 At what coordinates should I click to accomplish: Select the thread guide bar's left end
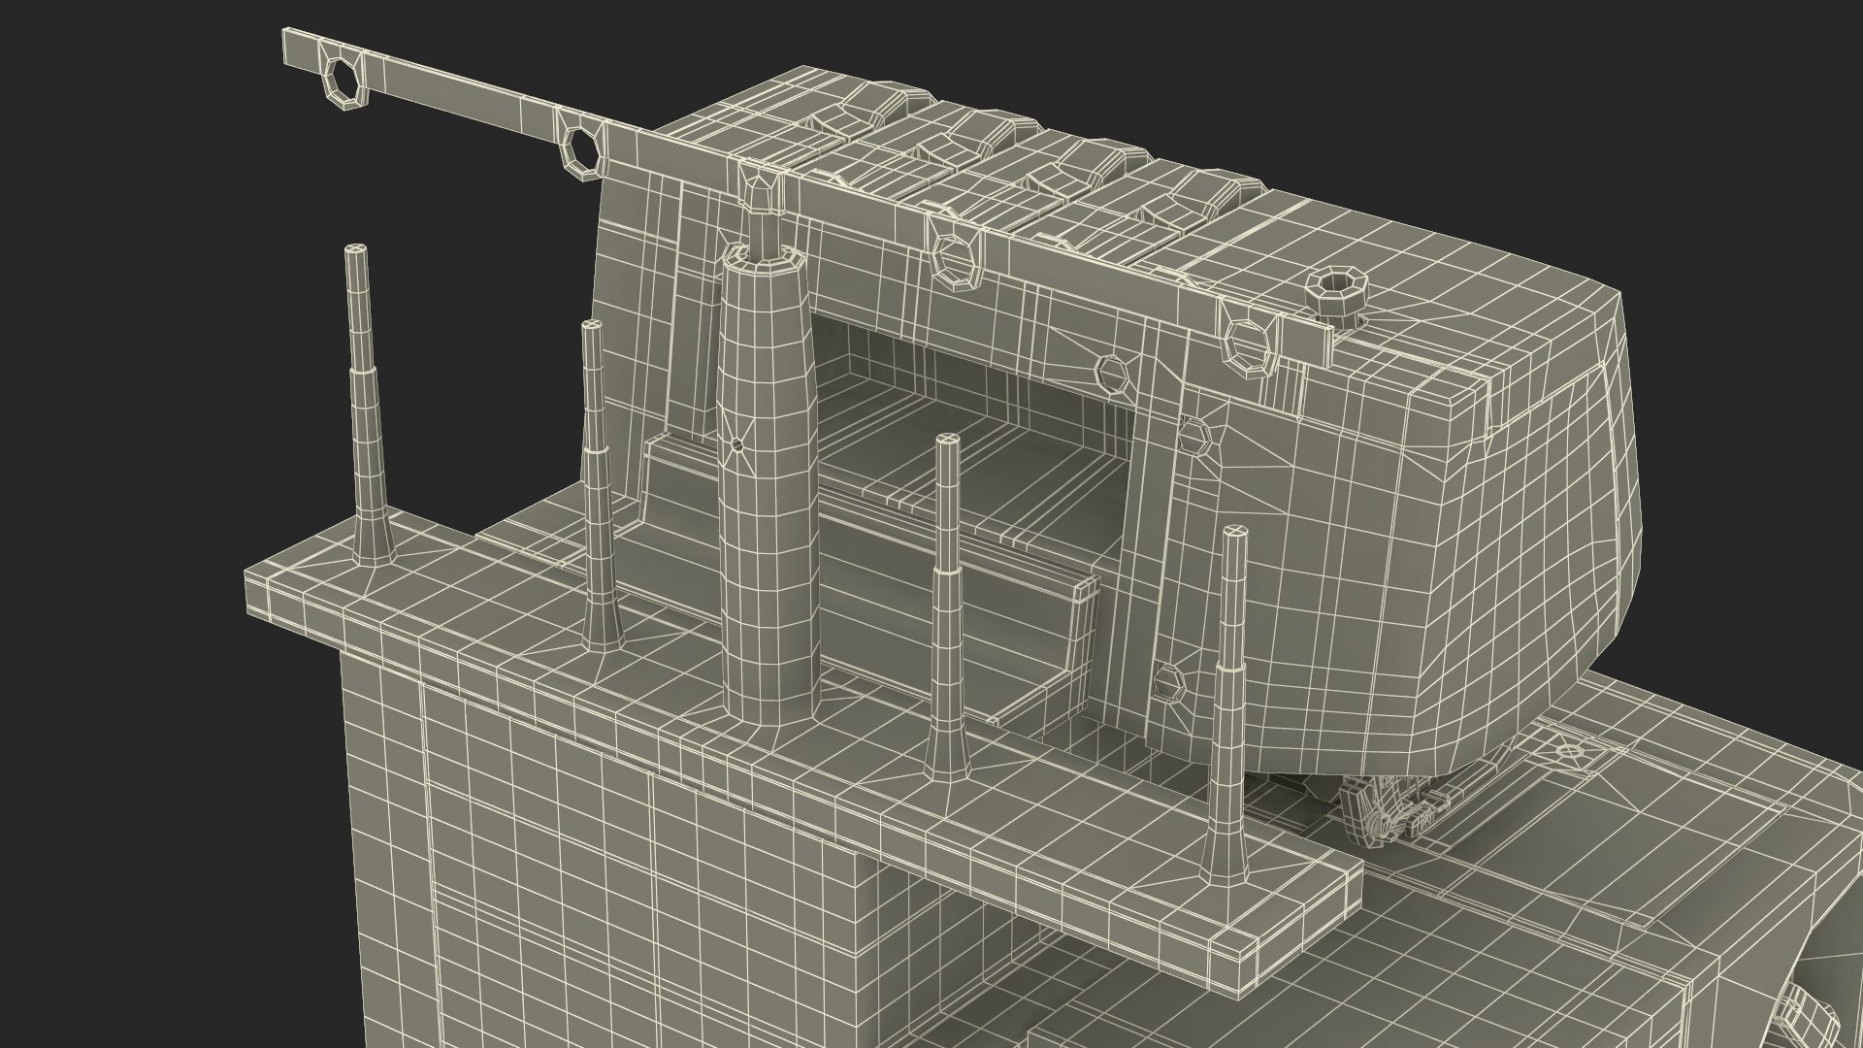301,49
